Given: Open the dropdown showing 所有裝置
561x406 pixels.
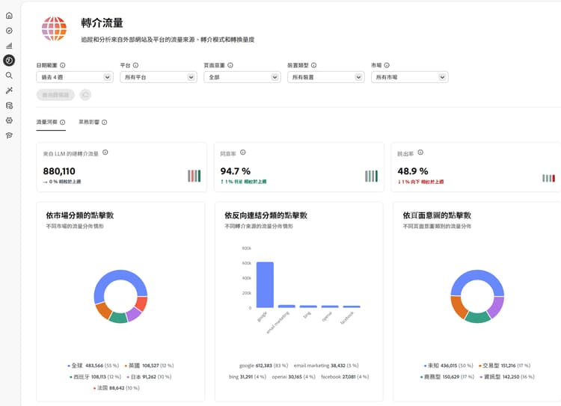Looking at the screenshot, I should tap(326, 77).
